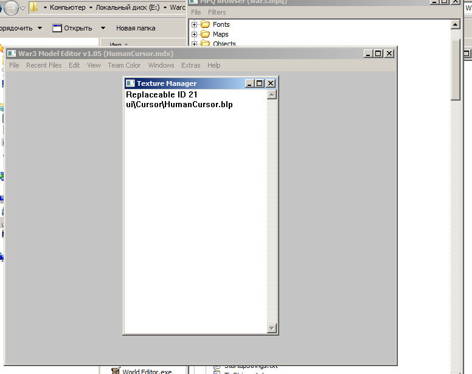Open dropdown arrow after Локальный диск (E:)
This screenshot has width=472, height=374.
165,7
